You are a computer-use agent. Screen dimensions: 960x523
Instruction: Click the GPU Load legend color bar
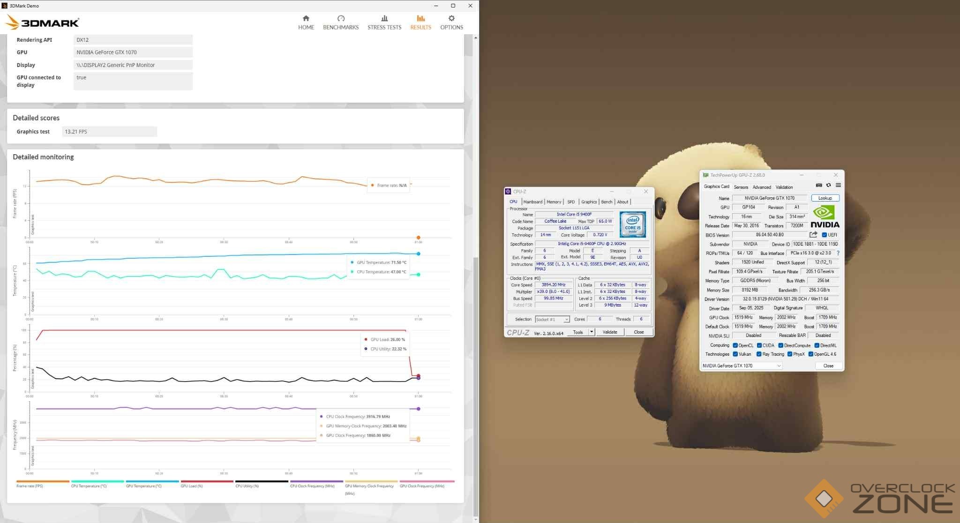point(207,481)
